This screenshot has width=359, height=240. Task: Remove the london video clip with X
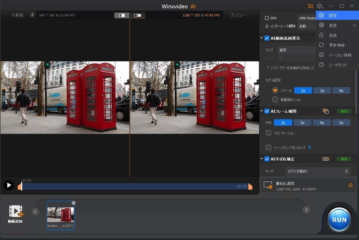[x=73, y=203]
